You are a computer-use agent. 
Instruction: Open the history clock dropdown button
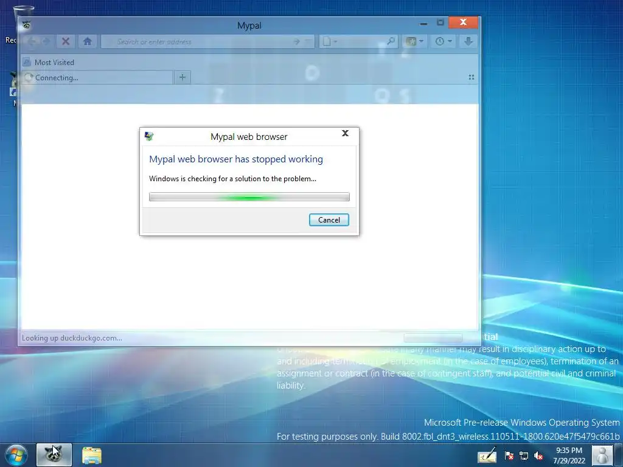(444, 41)
